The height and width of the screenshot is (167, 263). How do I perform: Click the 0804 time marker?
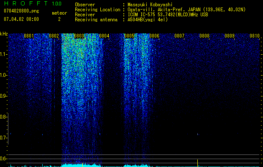pos(104,36)
